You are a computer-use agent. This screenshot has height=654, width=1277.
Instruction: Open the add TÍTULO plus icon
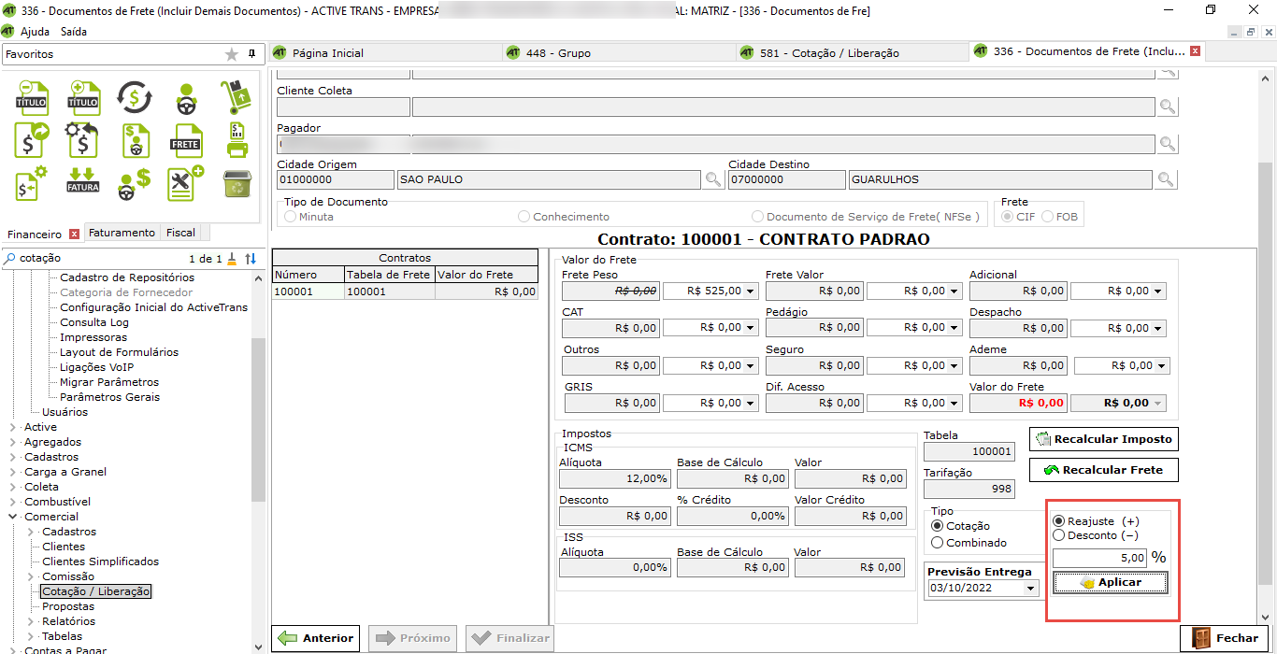click(83, 97)
